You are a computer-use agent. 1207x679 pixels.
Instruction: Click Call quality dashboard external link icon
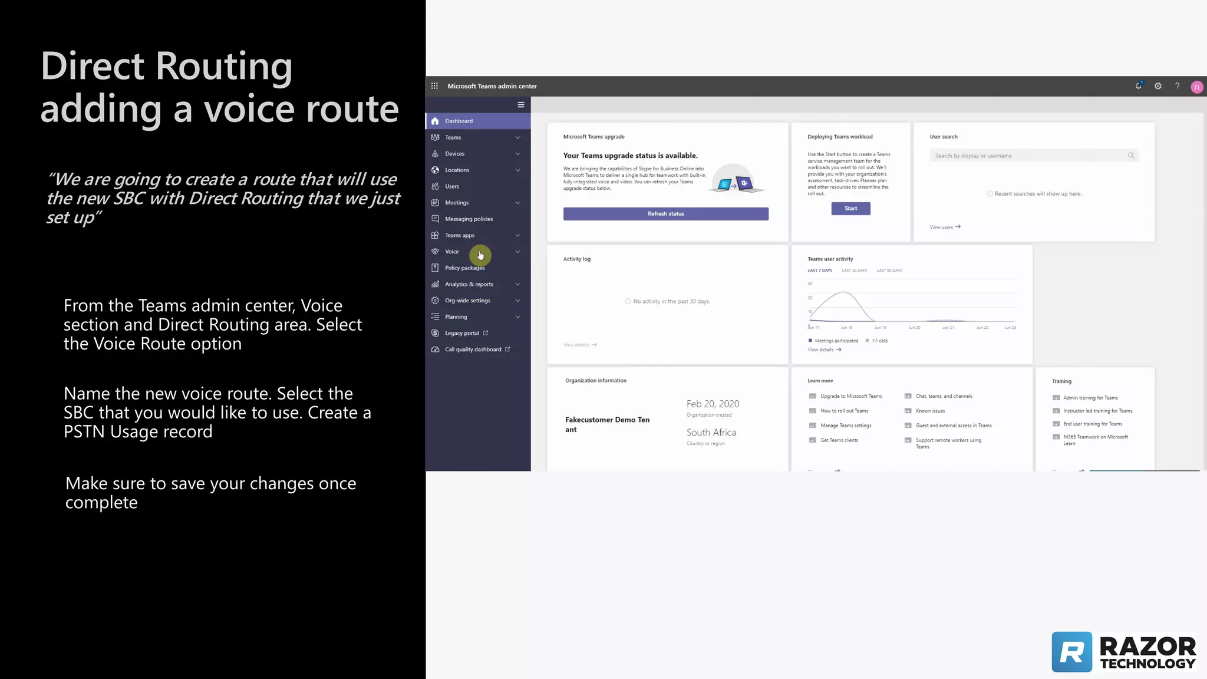coord(507,349)
